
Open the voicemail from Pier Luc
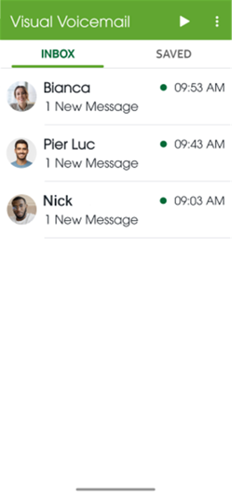[x=116, y=153]
